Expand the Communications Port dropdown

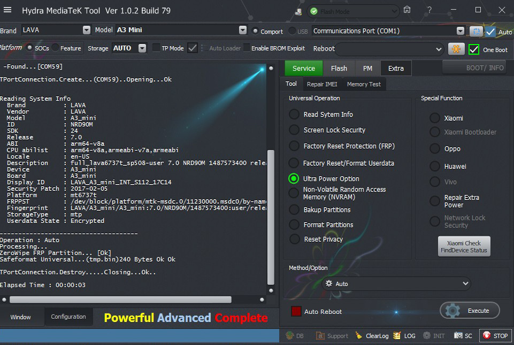click(x=460, y=31)
